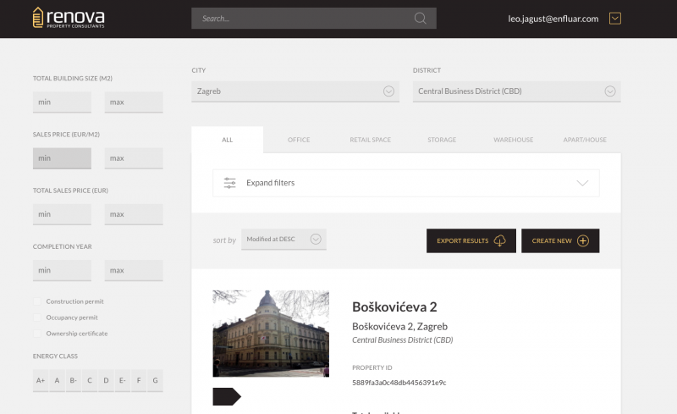Click the Total Building Size min field
677x414 pixels.
coord(62,102)
